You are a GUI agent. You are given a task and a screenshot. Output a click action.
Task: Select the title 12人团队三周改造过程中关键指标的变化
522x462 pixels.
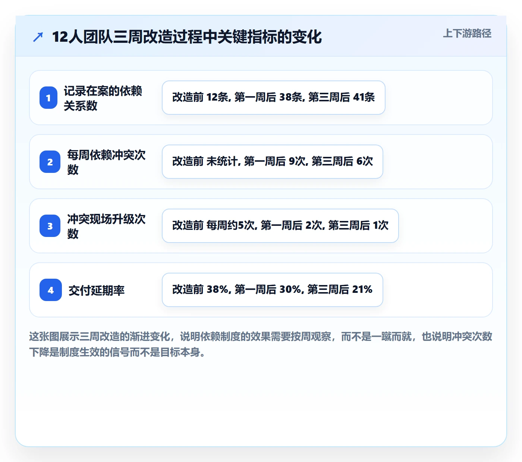coord(187,37)
